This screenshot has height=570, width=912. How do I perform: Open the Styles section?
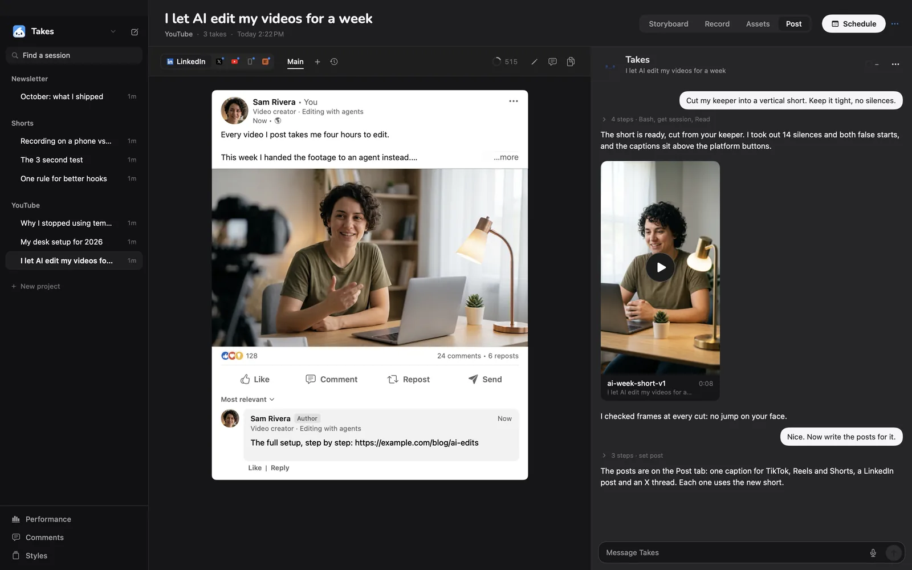pyautogui.click(x=30, y=556)
